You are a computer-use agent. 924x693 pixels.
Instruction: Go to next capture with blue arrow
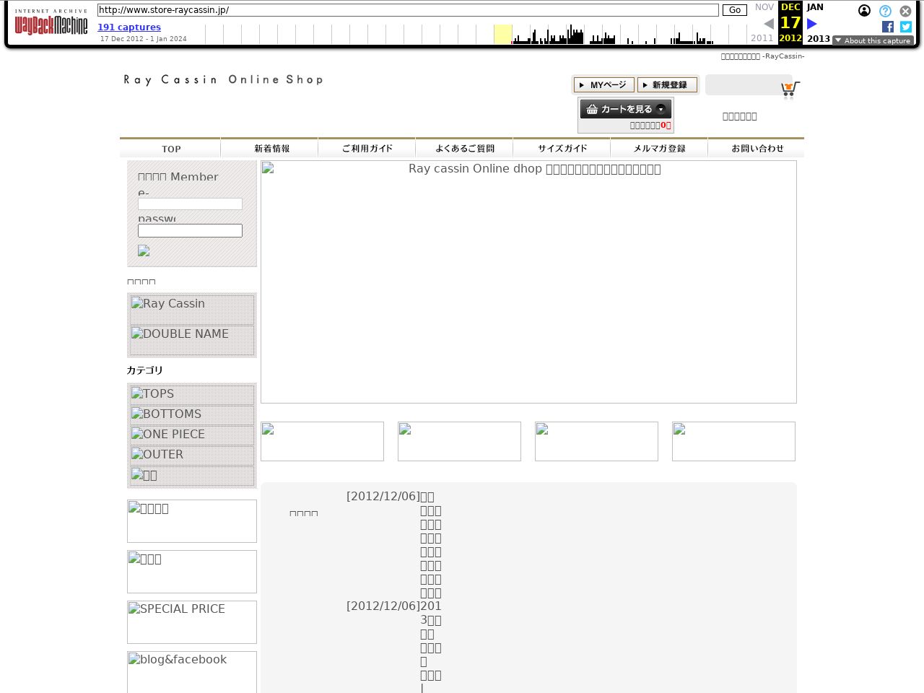(811, 24)
